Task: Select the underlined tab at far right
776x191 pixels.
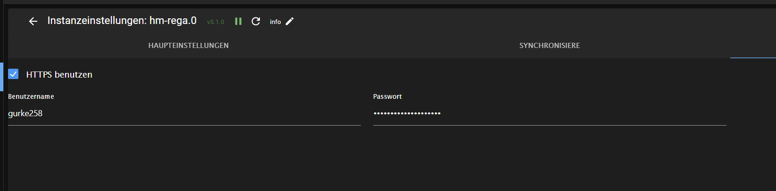Action: (753, 46)
